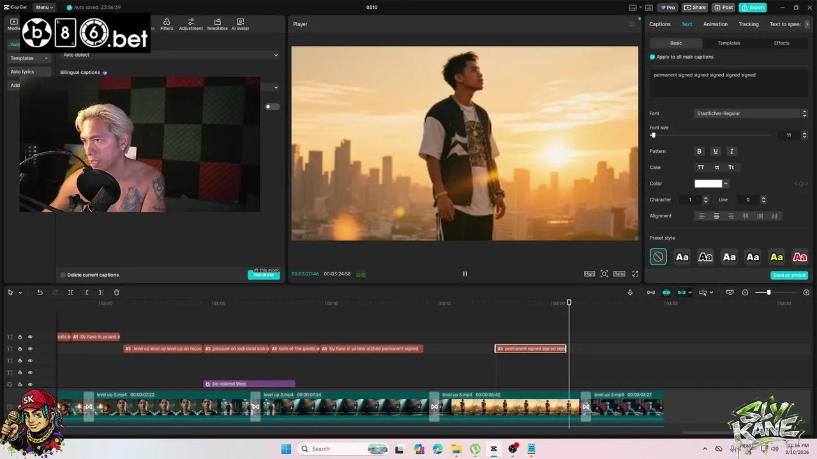This screenshot has width=817, height=459.
Task: Hide the Sly Kane caption track
Action: tap(30, 337)
